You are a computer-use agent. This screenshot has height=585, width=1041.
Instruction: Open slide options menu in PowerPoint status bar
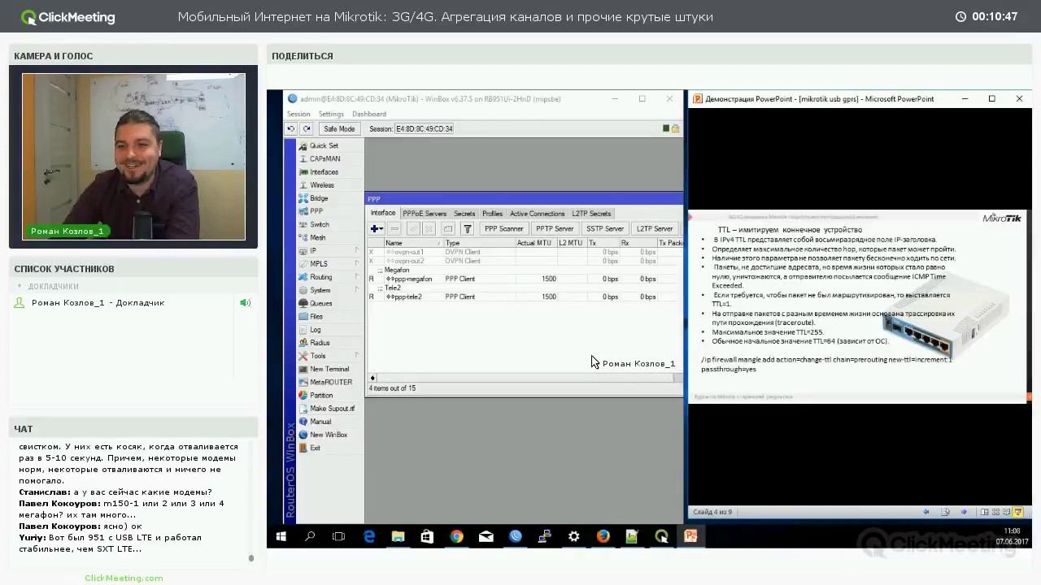[x=945, y=512]
